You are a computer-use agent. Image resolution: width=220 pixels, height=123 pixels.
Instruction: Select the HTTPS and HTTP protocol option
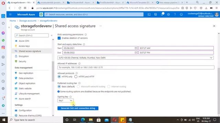(x=76, y=77)
